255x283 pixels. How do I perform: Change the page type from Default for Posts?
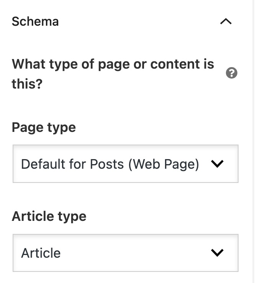point(126,164)
